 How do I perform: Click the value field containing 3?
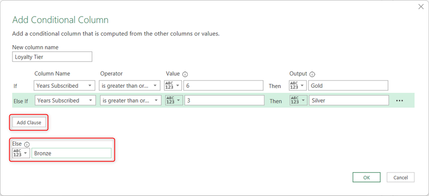coord(224,101)
